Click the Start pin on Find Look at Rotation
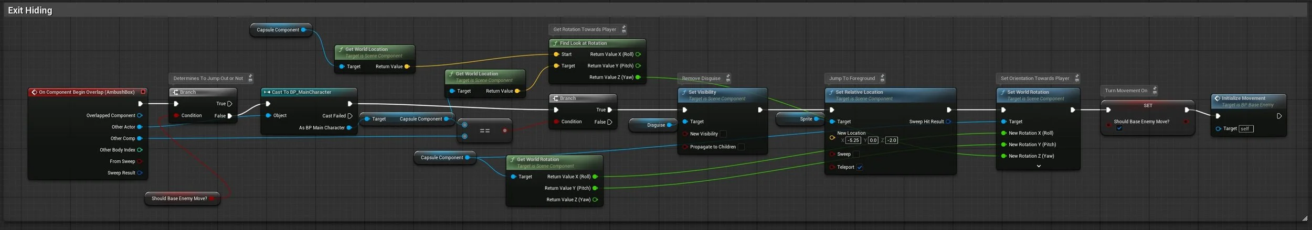The width and height of the screenshot is (1312, 230). click(x=556, y=54)
